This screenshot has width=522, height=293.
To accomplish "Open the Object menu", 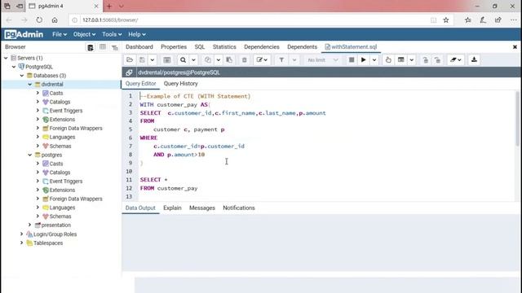I will (84, 34).
